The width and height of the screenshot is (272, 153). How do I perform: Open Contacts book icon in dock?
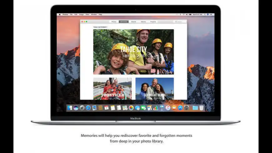pyautogui.click(x=100, y=108)
